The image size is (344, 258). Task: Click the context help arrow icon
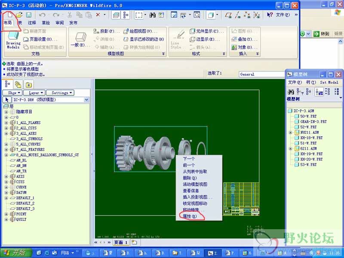(x=270, y=15)
